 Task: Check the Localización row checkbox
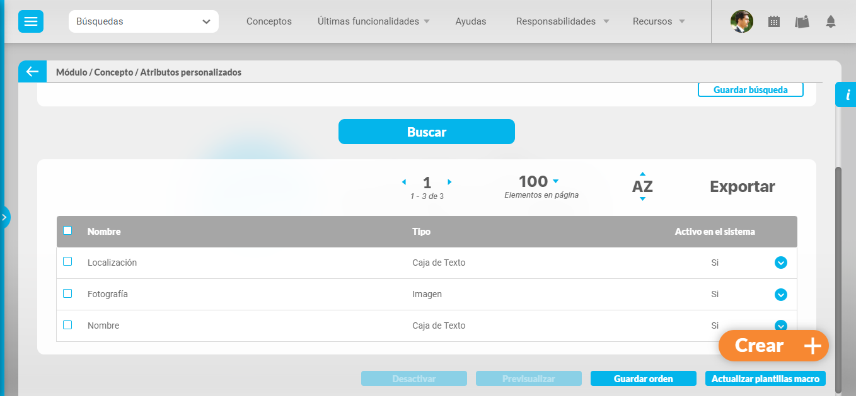coord(67,262)
